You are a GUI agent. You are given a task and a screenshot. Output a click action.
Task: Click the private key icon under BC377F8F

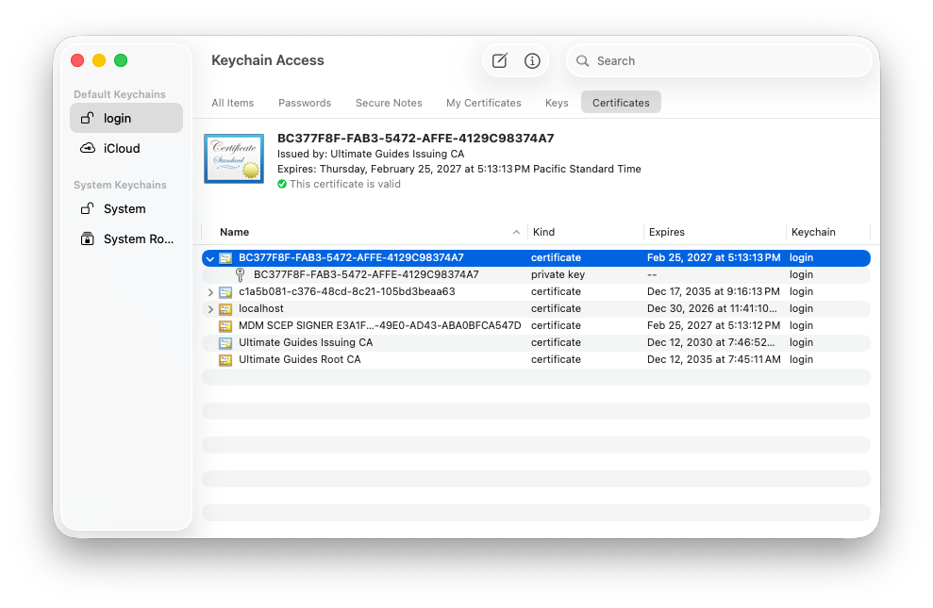(x=241, y=274)
